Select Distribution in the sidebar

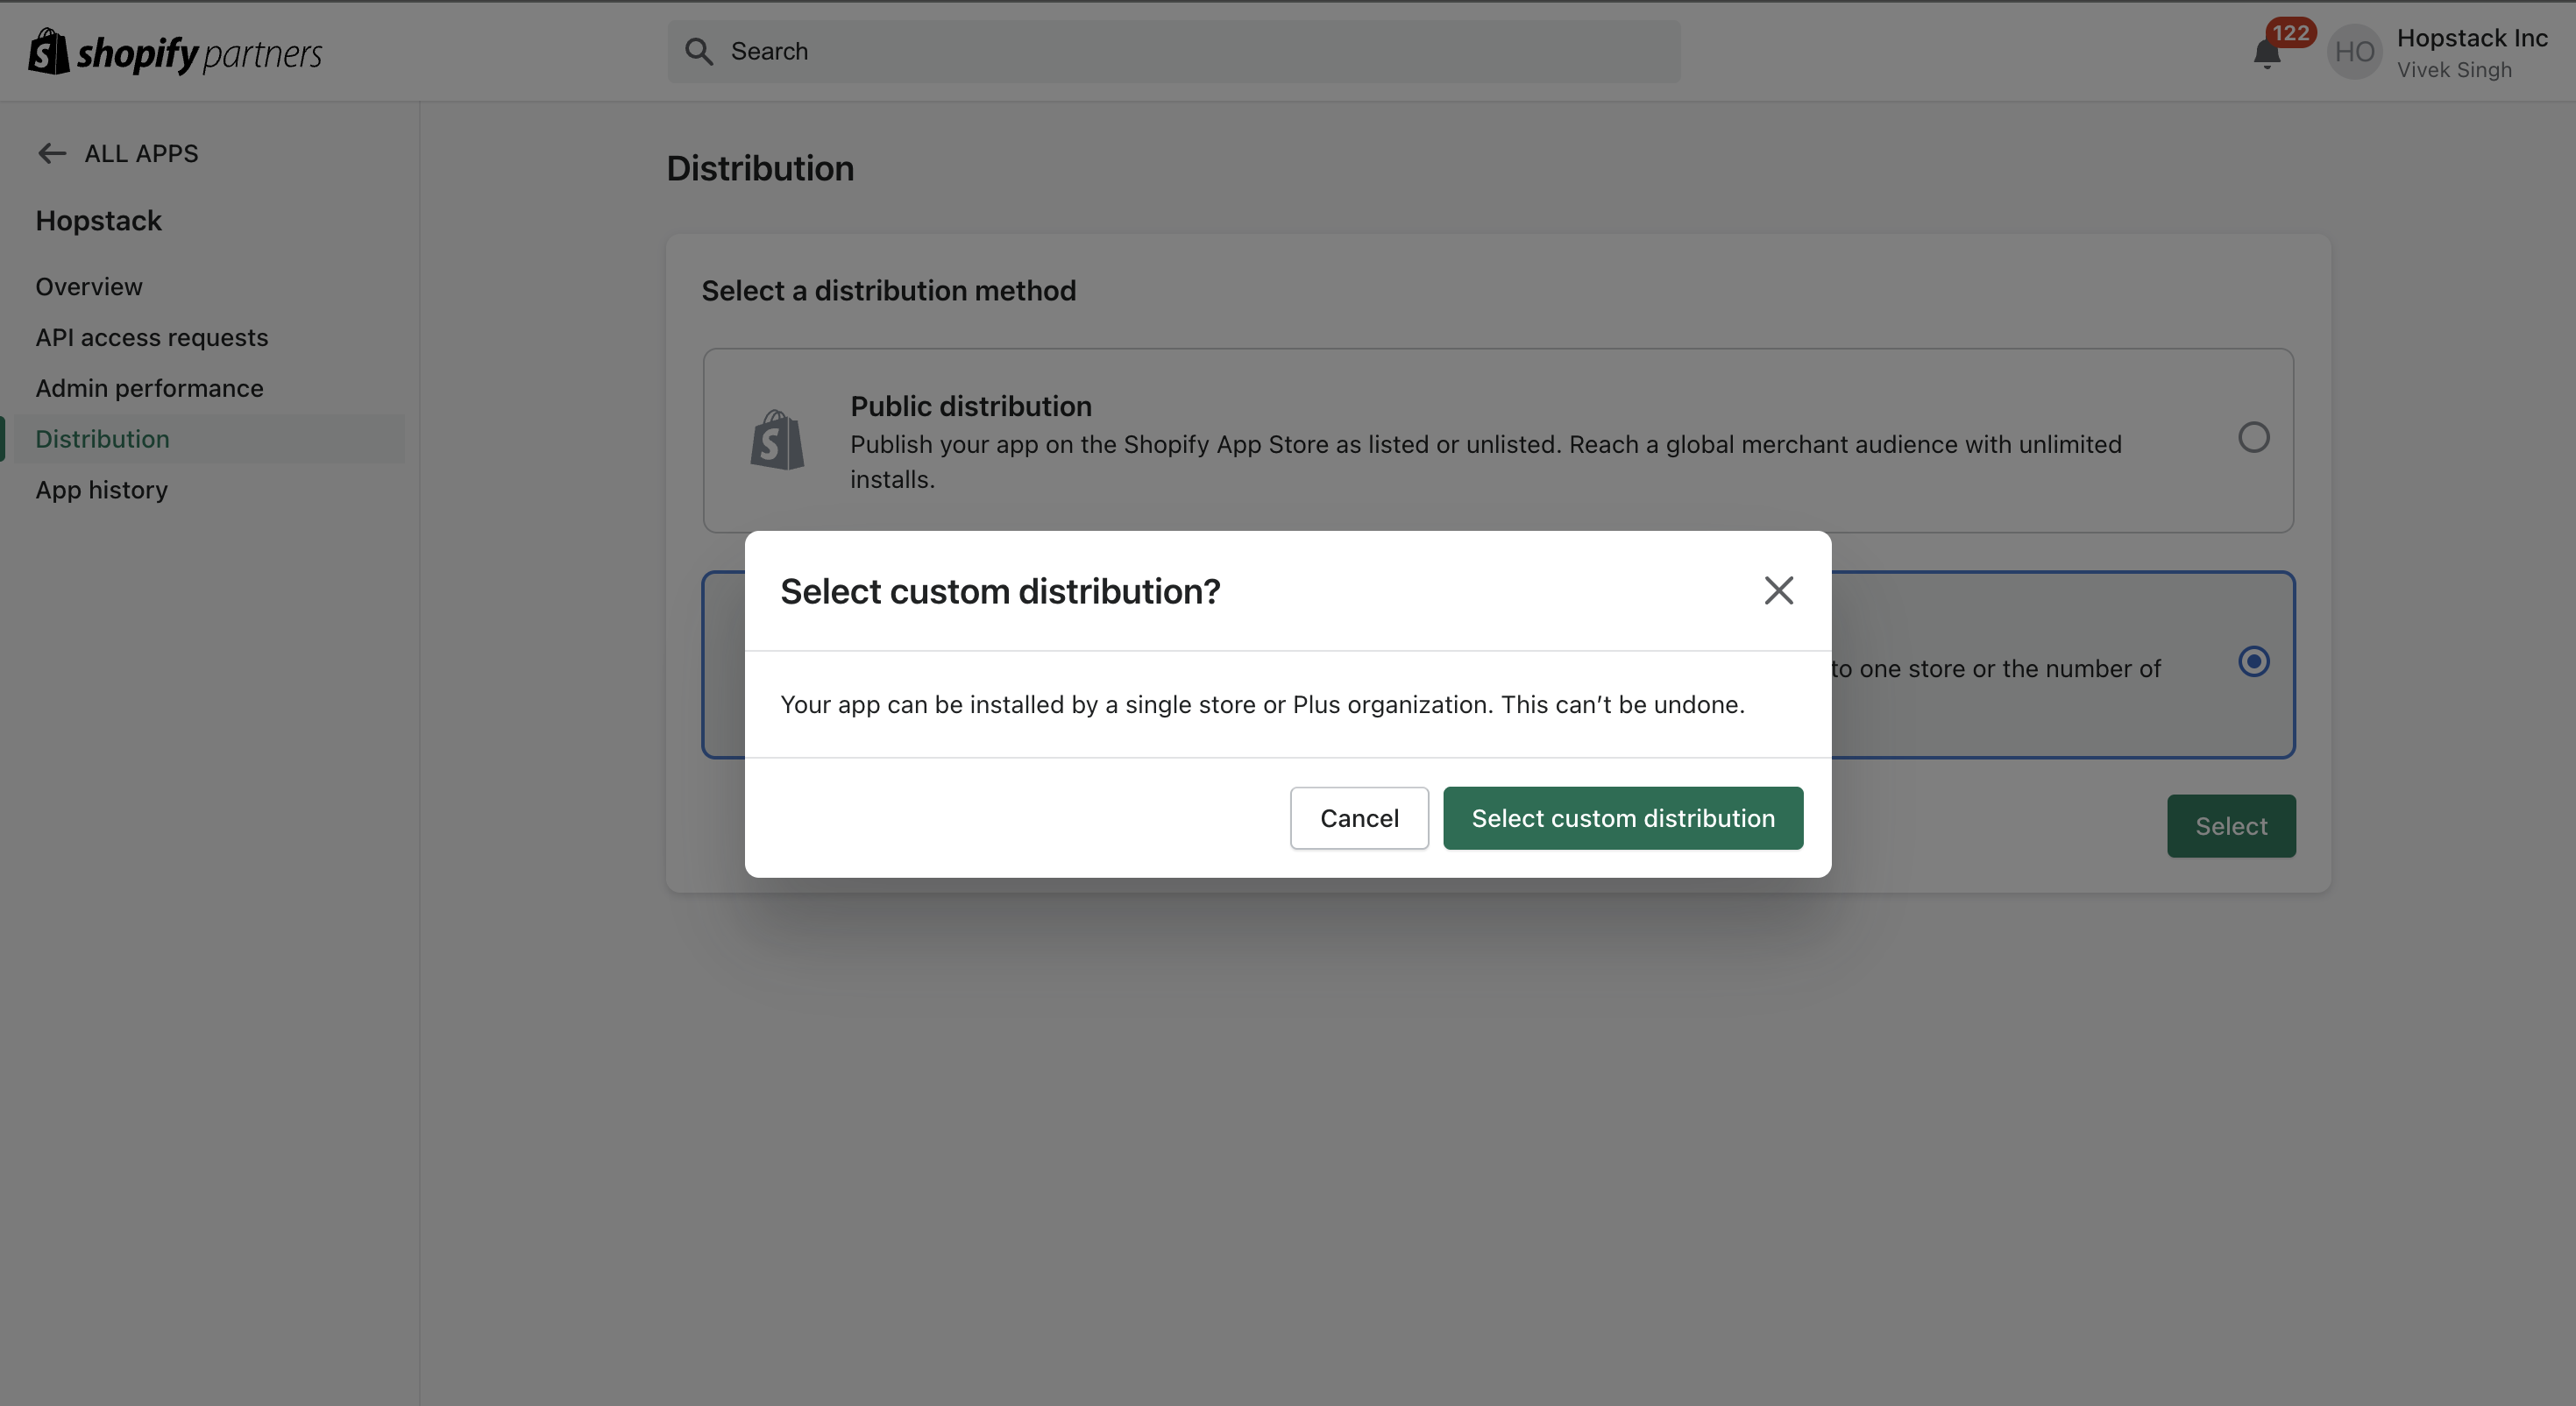pyautogui.click(x=102, y=440)
